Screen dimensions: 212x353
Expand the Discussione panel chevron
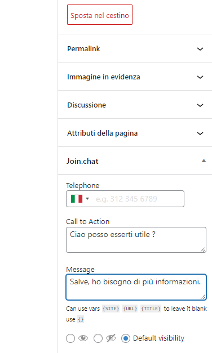[200, 105]
